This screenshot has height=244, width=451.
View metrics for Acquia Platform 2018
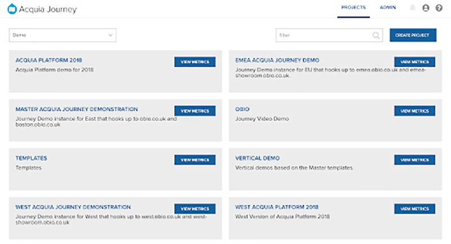194,62
